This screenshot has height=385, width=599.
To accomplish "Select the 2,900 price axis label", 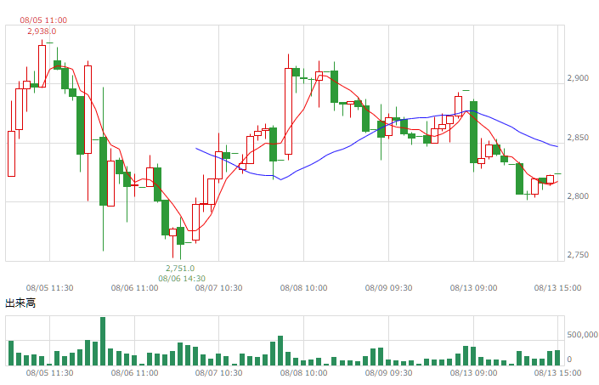I will [x=578, y=78].
